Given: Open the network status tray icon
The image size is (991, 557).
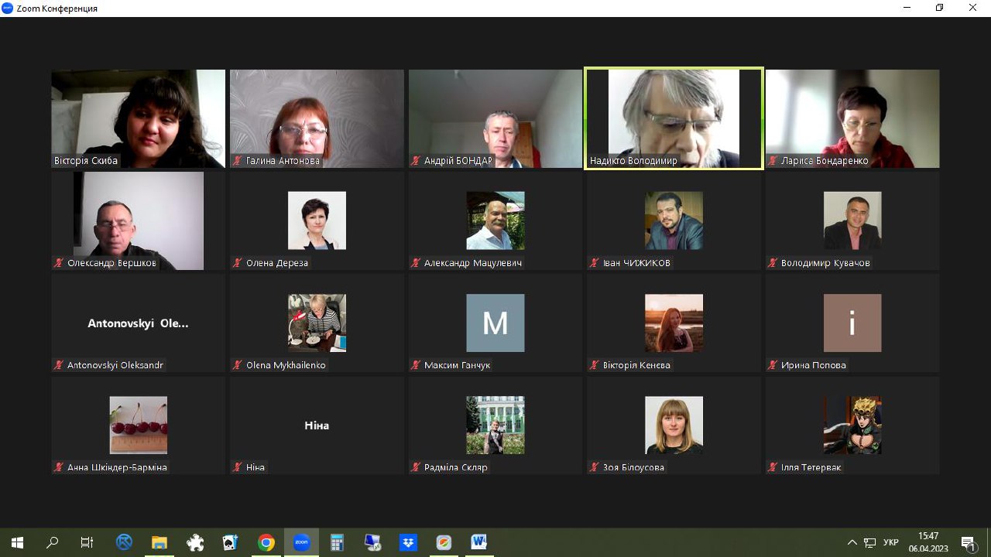Looking at the screenshot, I should (870, 542).
